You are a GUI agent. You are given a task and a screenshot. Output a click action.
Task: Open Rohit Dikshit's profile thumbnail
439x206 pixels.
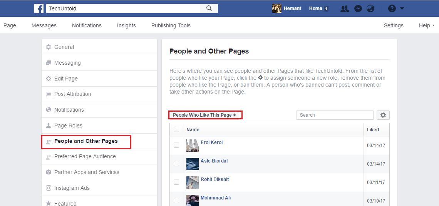tap(193, 183)
